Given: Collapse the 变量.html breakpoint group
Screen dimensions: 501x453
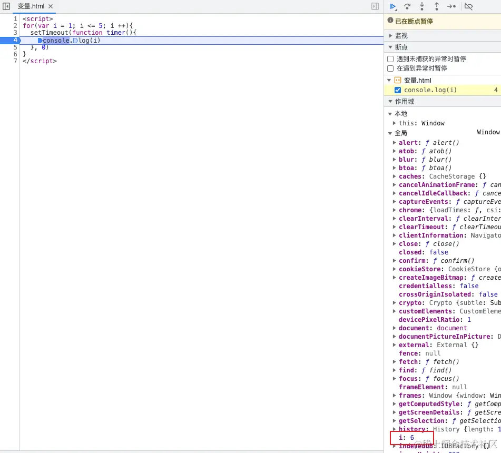Looking at the screenshot, I should point(389,80).
